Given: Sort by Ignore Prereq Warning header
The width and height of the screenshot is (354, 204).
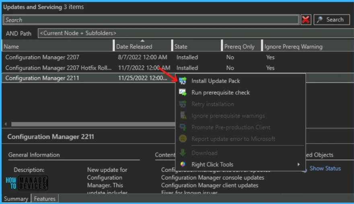Looking at the screenshot, I should pyautogui.click(x=308, y=46).
